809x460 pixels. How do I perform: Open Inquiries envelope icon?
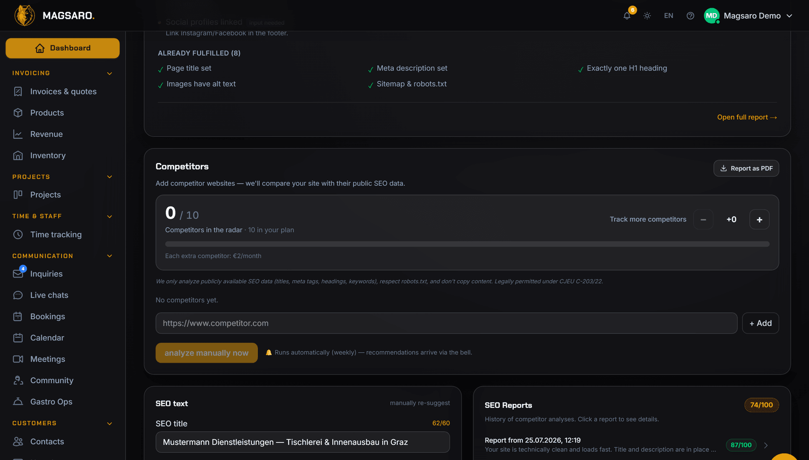18,274
